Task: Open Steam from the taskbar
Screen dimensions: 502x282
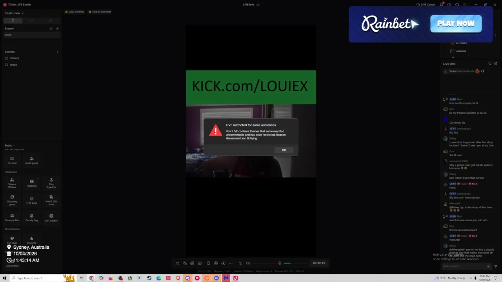Action: click(149, 278)
